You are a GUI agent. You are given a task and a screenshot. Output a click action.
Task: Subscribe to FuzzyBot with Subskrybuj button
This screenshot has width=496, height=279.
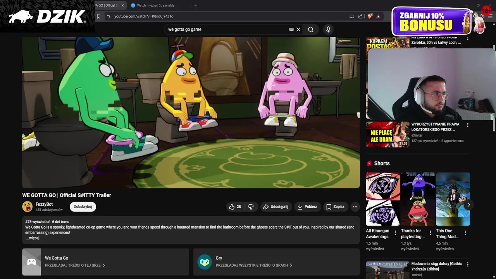point(83,207)
